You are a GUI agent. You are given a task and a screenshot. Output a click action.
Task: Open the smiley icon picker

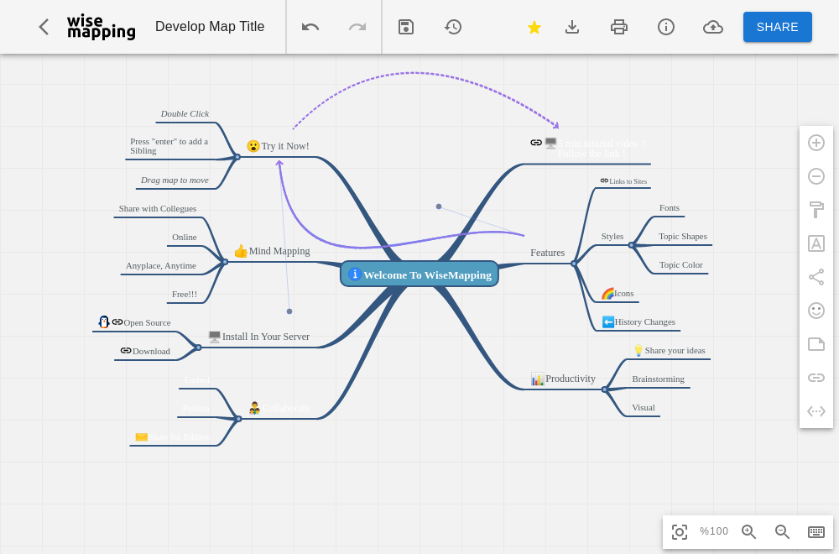[816, 311]
